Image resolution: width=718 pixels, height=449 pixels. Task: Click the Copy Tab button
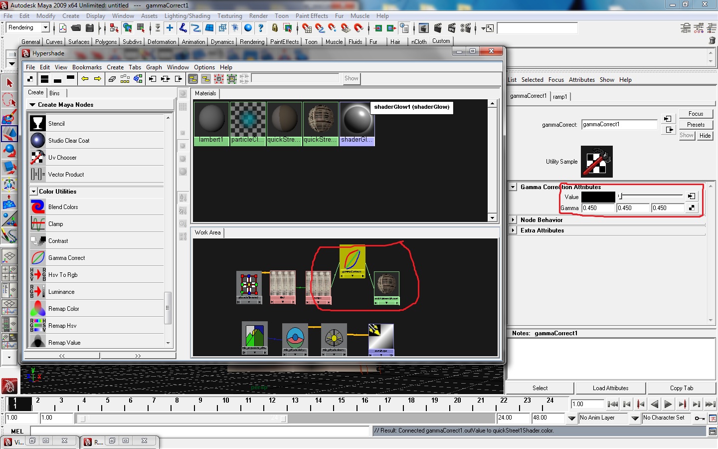[681, 388]
